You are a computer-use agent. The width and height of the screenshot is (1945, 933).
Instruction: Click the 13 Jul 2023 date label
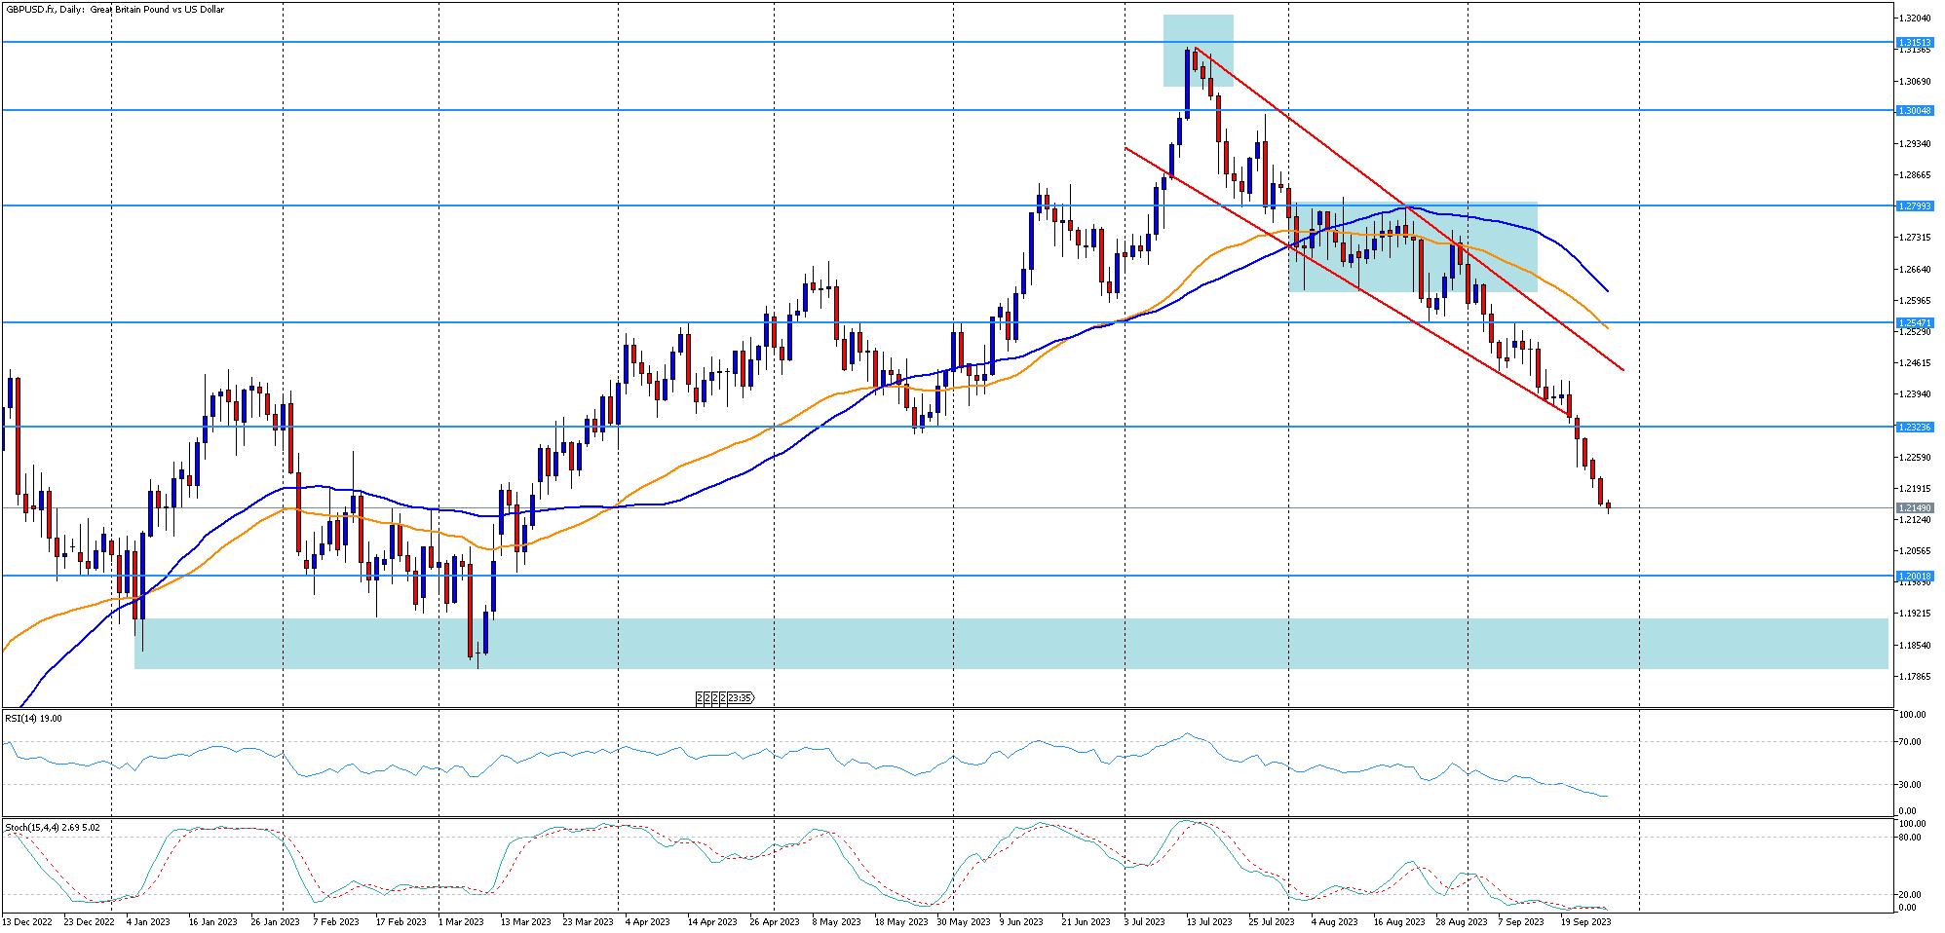1209,922
